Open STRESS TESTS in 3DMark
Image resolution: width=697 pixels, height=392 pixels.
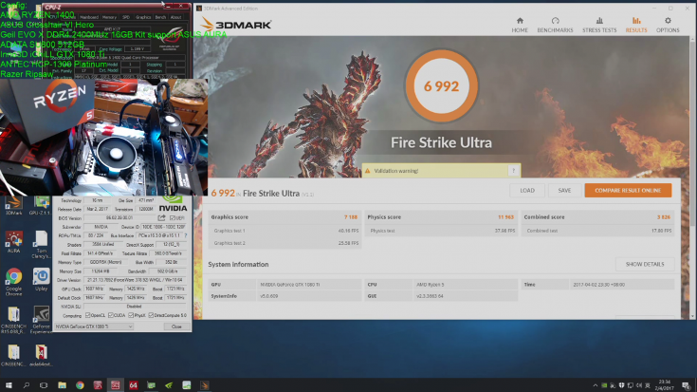click(599, 25)
